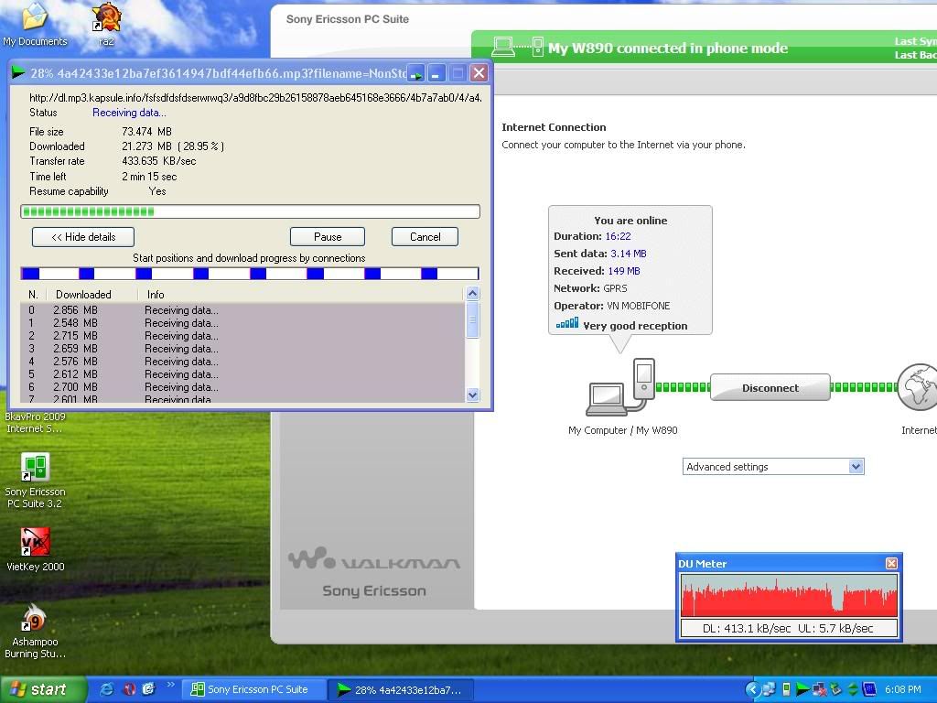Click the DU Meter traffic graph
The height and width of the screenshot is (703, 937).
[790, 595]
